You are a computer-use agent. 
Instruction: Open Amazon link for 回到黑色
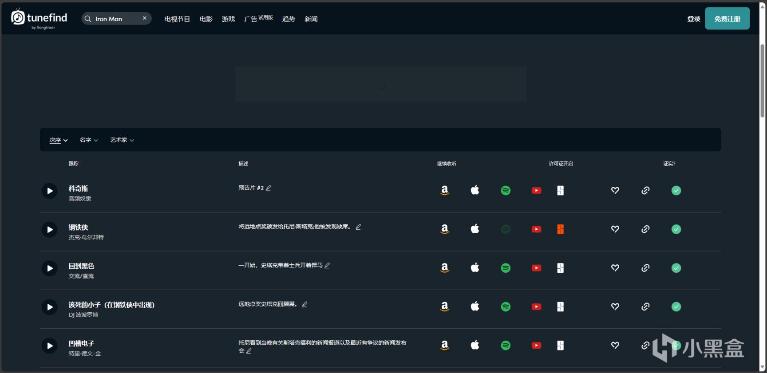pos(444,268)
